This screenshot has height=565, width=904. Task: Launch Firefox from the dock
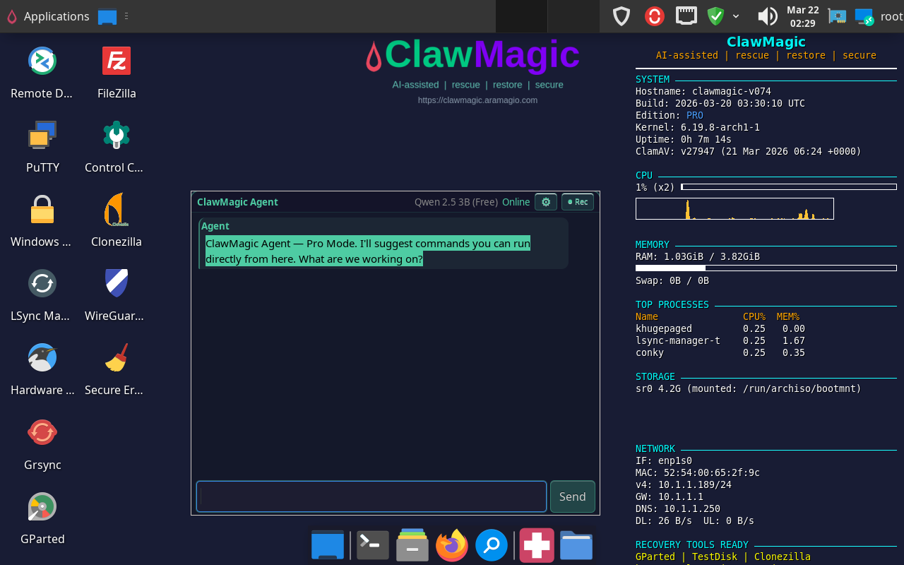452,545
